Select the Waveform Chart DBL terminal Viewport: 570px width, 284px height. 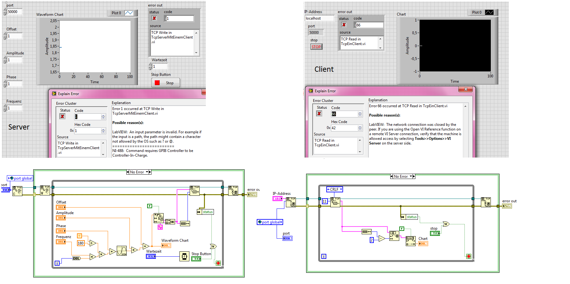tap(166, 245)
